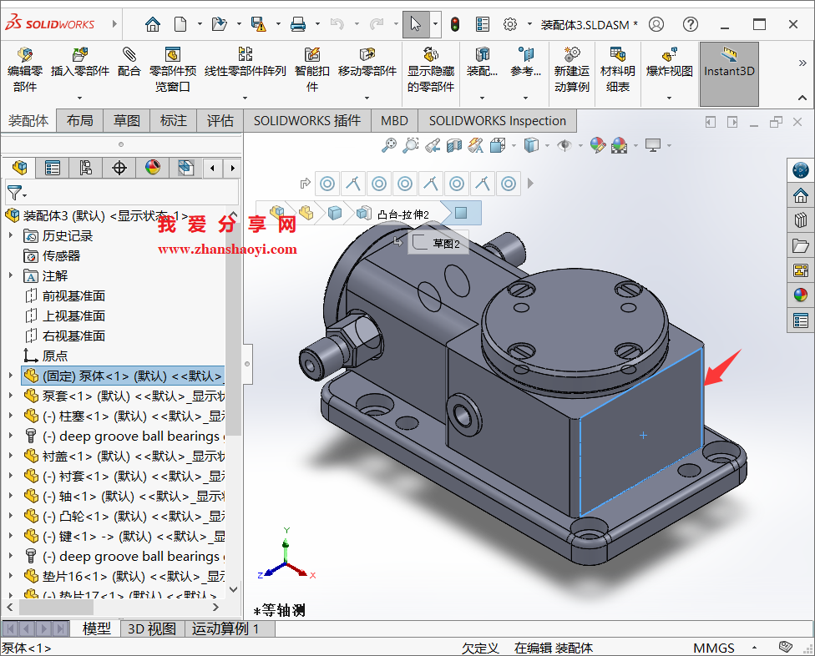Open the ConfigurationManager tab icon
Screen dimensions: 815x656
(86, 167)
